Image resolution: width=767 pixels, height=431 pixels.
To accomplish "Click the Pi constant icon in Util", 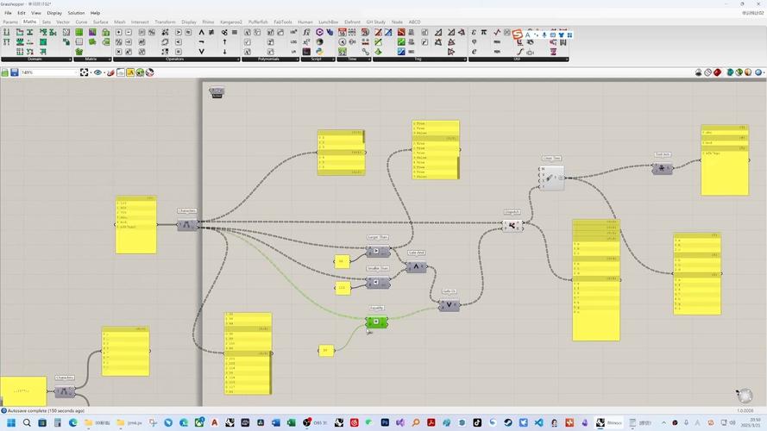I will 484,33.
